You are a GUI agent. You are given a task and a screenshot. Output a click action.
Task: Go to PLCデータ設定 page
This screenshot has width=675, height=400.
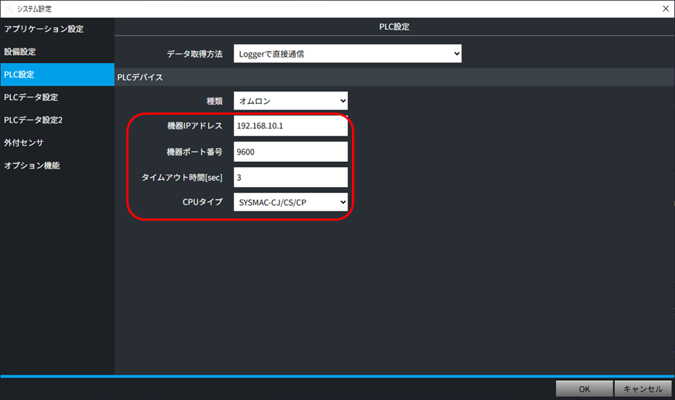coord(30,97)
